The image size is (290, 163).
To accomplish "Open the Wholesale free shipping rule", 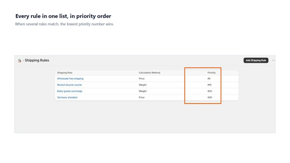I will [70, 79].
